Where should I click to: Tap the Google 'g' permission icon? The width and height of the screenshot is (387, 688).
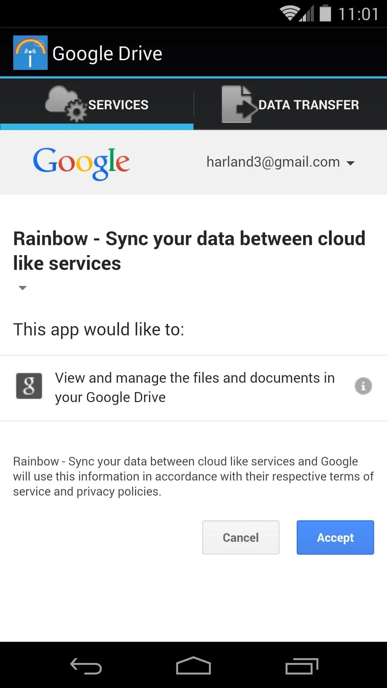pyautogui.click(x=29, y=386)
